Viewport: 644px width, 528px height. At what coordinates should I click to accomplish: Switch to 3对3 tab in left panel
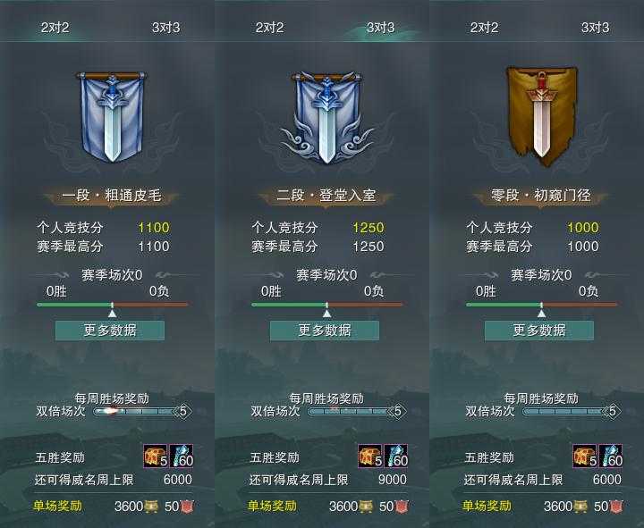(x=166, y=28)
